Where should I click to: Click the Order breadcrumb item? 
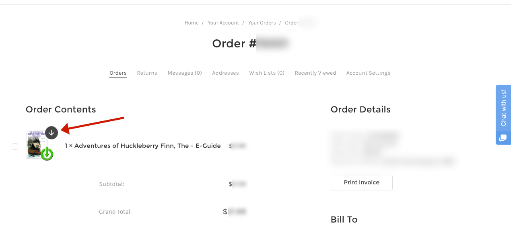coord(292,23)
